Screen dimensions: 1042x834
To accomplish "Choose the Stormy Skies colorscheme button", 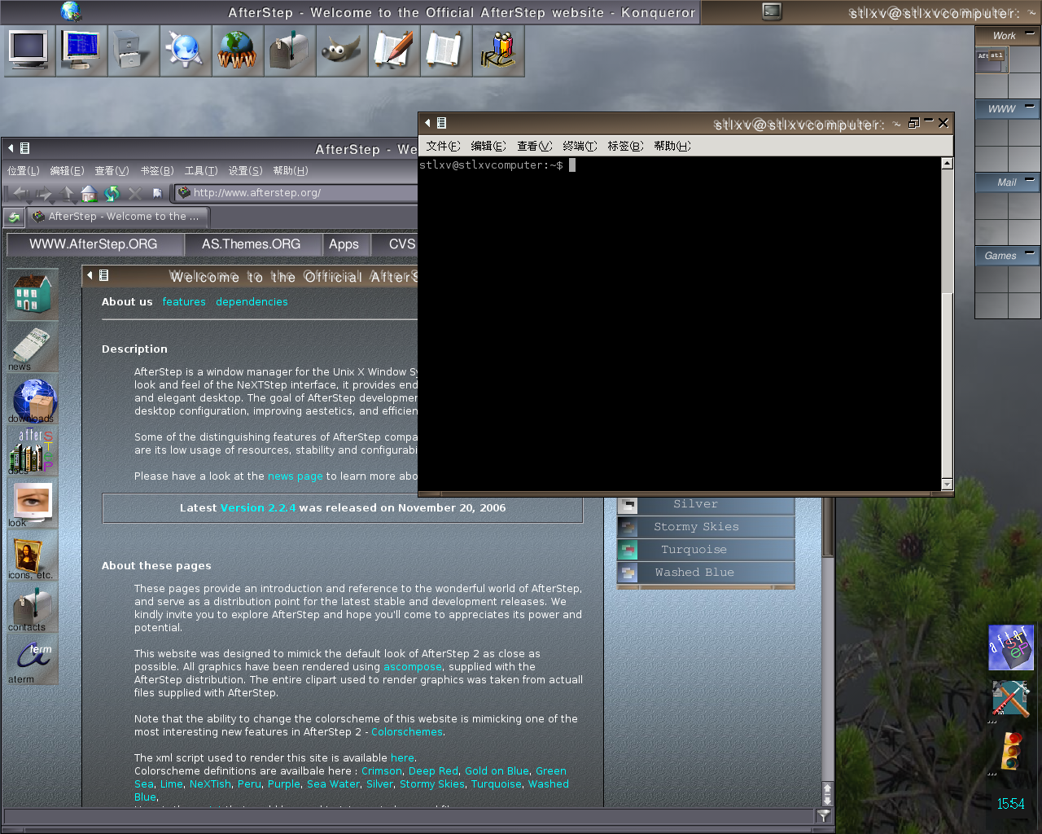I will (706, 527).
